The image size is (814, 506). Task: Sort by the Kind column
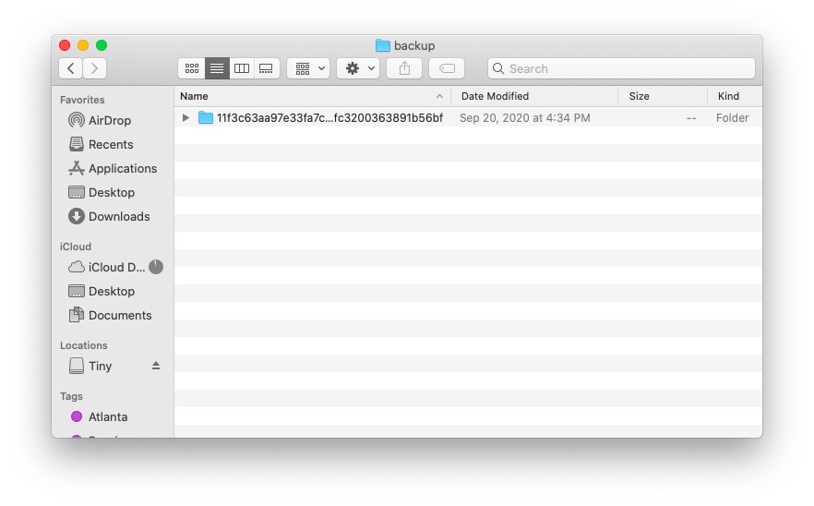[x=735, y=96]
